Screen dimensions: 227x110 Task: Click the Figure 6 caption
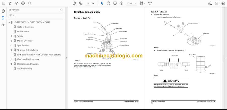point(157,48)
